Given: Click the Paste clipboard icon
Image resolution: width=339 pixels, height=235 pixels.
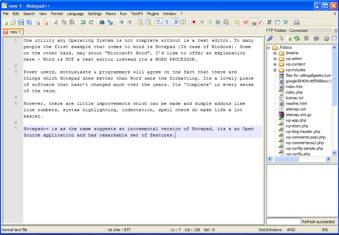Looking at the screenshot, I should click(x=72, y=22).
